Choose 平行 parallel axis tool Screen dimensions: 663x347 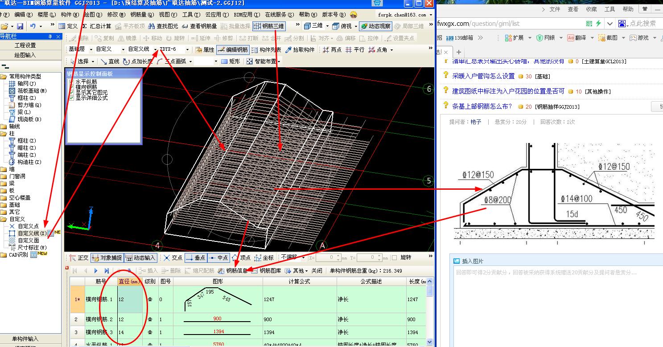click(355, 50)
